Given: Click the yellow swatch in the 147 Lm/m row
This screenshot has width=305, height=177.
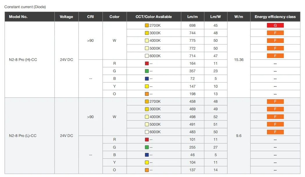Looking at the screenshot, I should pos(147,86).
